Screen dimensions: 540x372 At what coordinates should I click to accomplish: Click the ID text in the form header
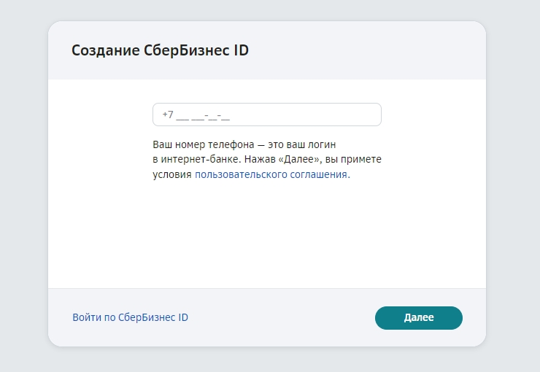[x=241, y=50]
